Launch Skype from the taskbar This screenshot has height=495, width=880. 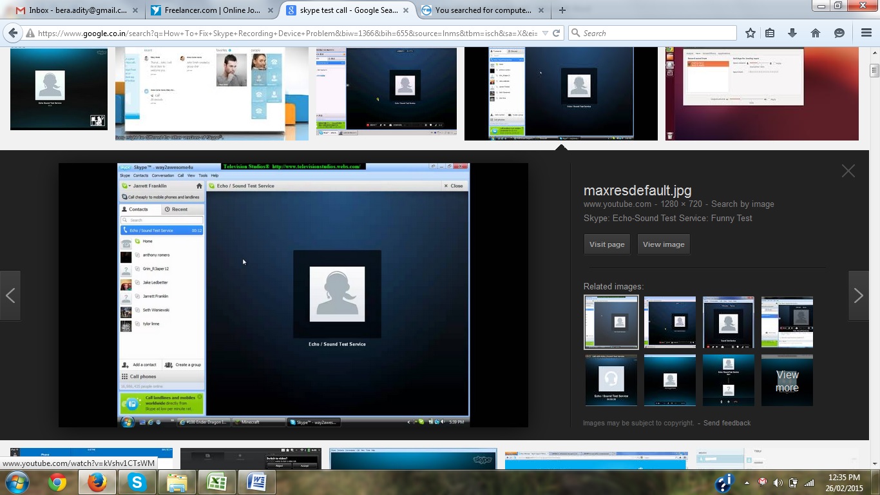(x=137, y=482)
